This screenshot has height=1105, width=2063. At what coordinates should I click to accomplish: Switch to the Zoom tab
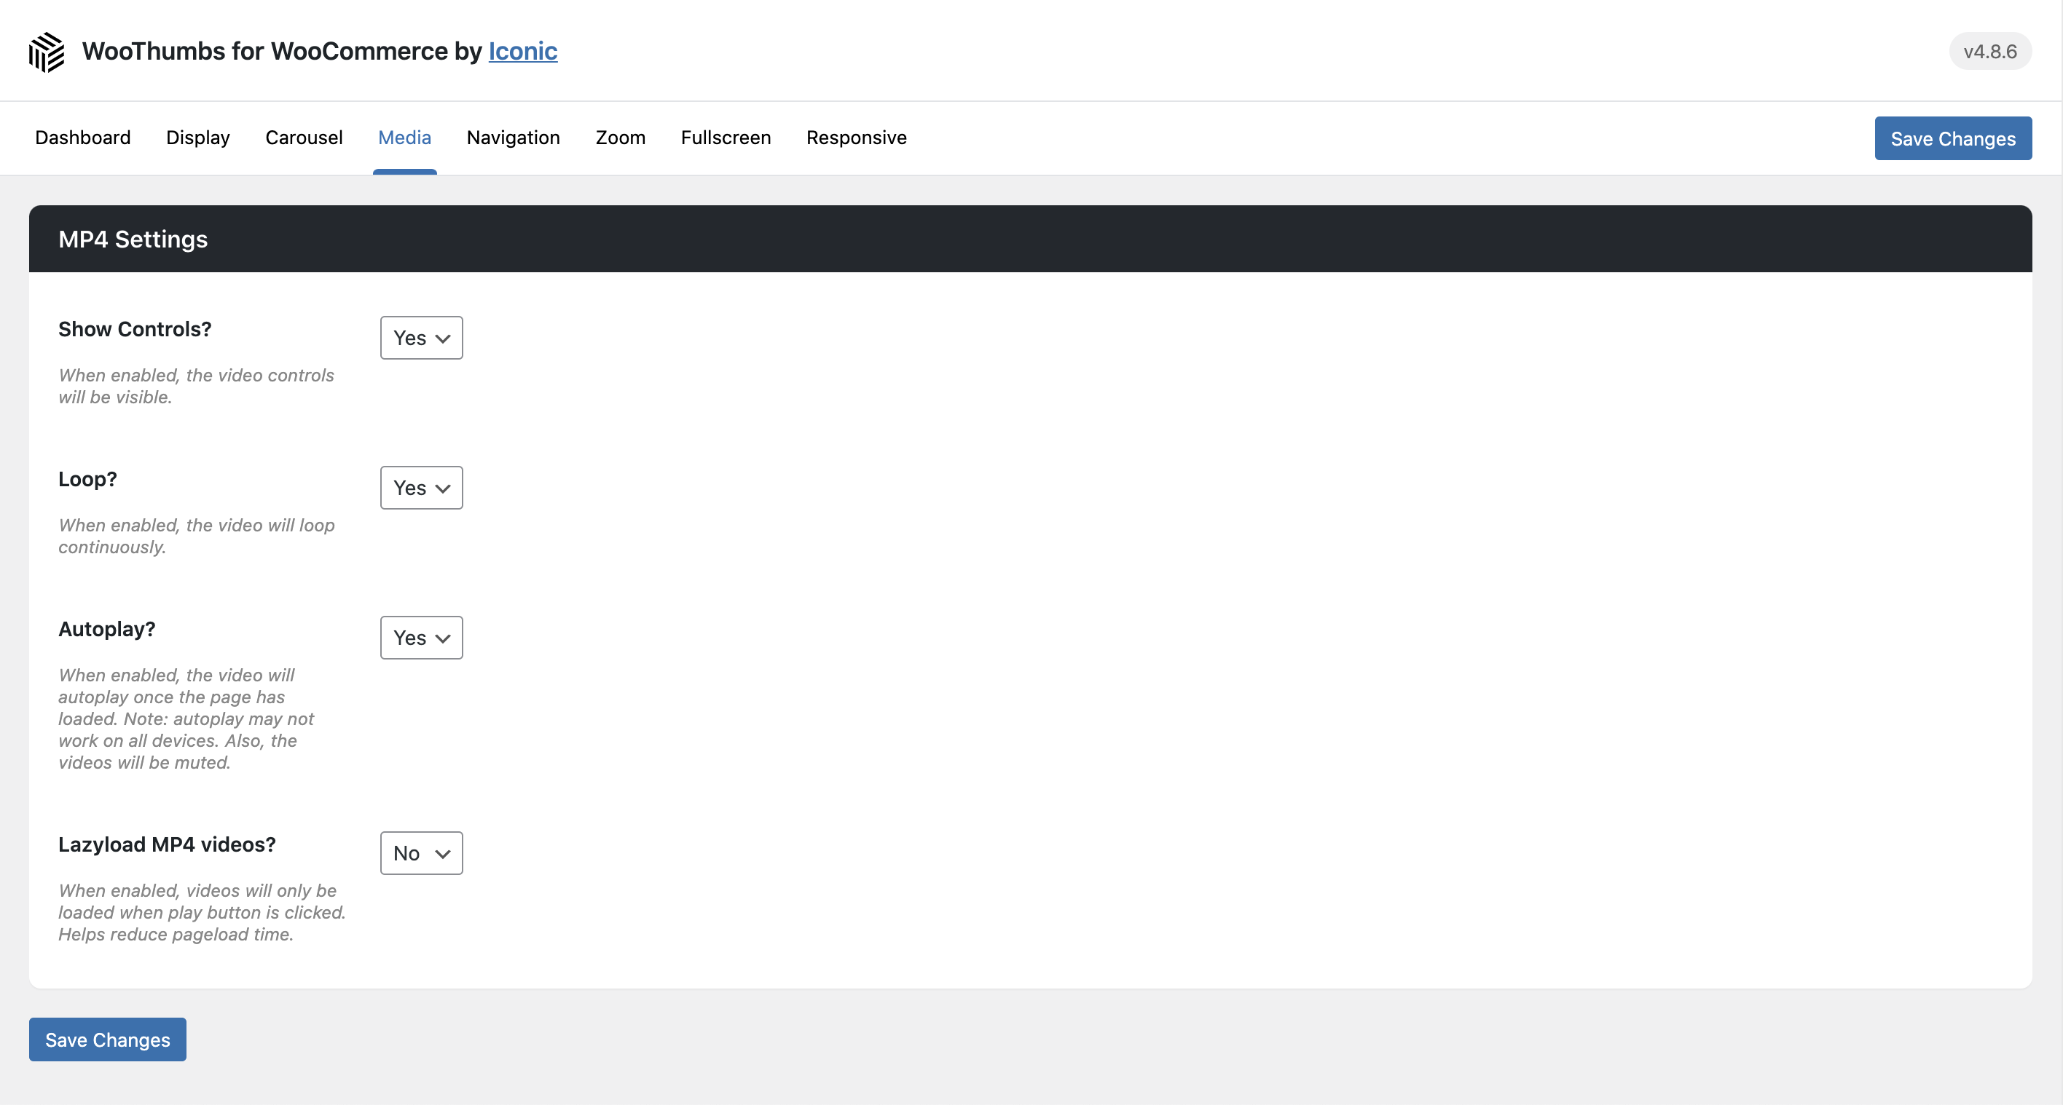click(620, 138)
